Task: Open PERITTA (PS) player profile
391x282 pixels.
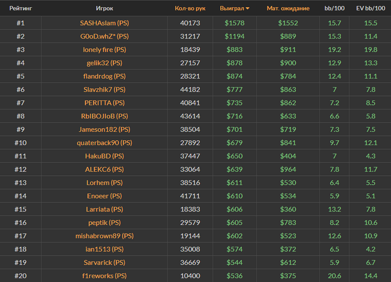Action: tap(104, 103)
